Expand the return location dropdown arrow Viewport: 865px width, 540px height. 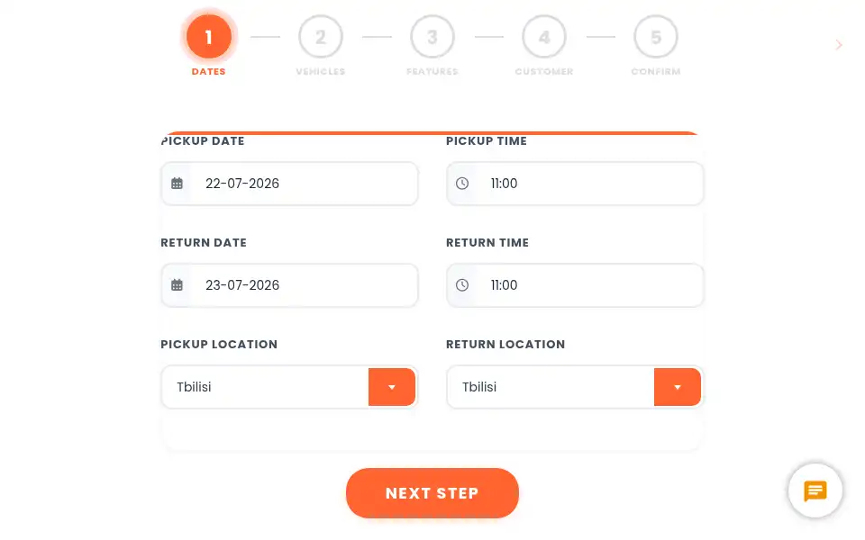pos(678,387)
